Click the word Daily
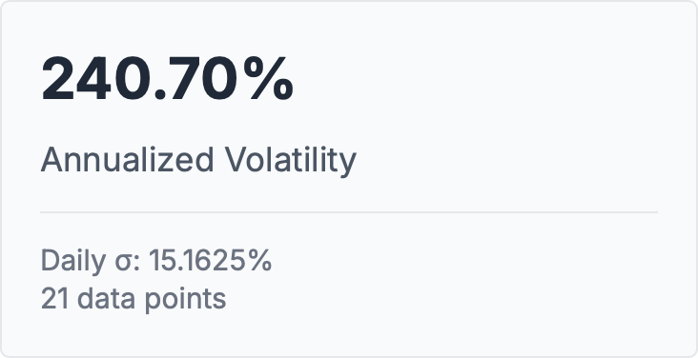The width and height of the screenshot is (698, 358). point(73,260)
